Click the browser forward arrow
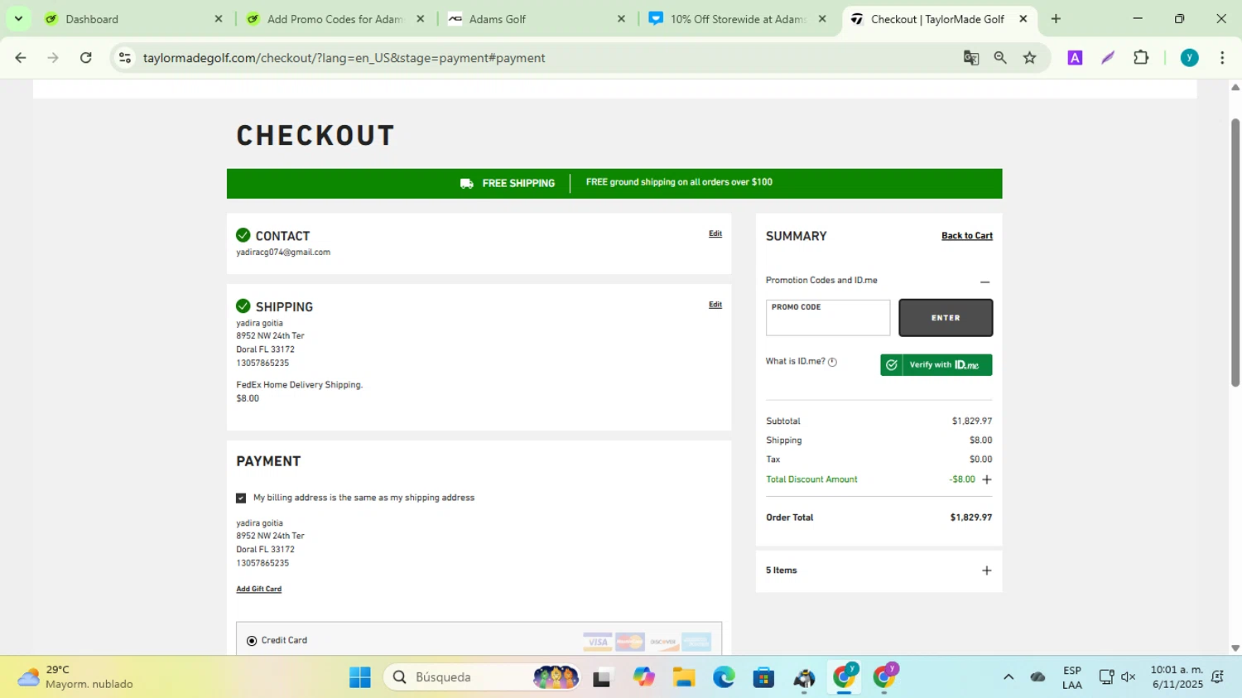This screenshot has height=698, width=1242. pyautogui.click(x=53, y=58)
